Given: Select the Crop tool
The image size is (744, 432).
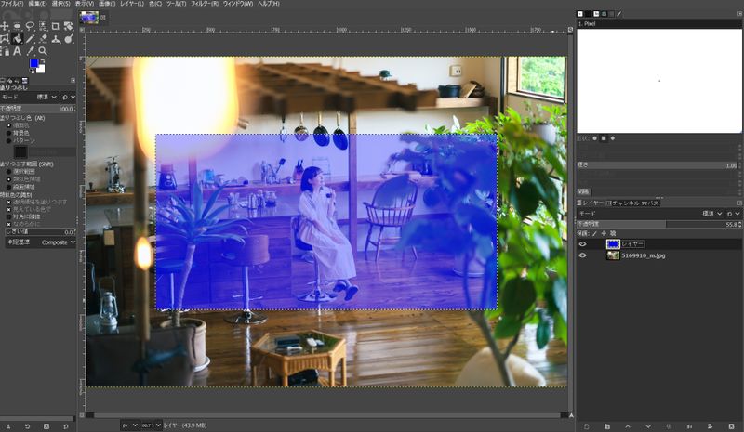Looking at the screenshot, I should click(56, 26).
